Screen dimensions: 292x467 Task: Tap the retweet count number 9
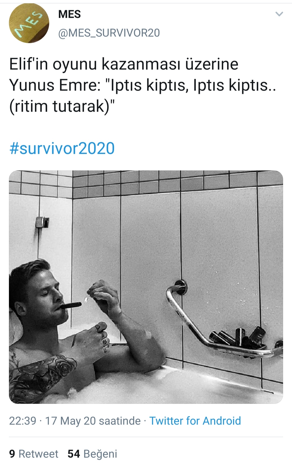pyautogui.click(x=12, y=454)
